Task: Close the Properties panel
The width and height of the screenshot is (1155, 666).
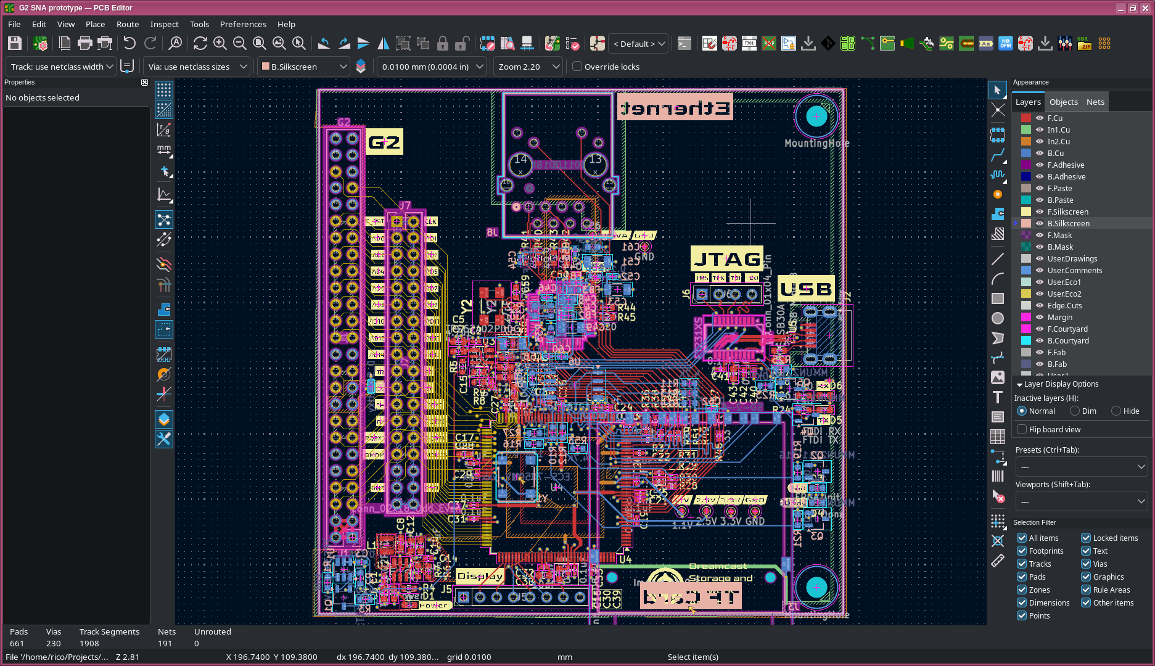Action: click(x=144, y=82)
